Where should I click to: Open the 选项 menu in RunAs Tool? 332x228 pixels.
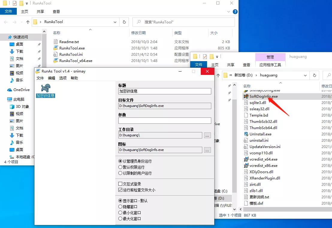pyautogui.click(x=63, y=78)
